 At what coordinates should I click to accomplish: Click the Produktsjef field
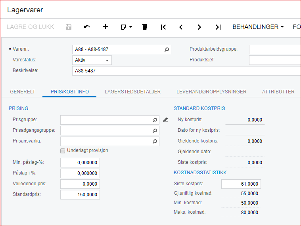coord(275,60)
